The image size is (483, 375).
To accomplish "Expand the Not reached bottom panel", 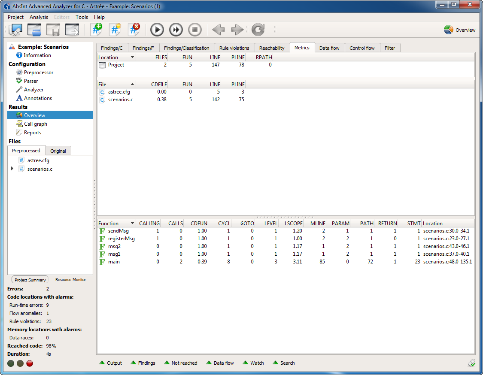I will click(181, 363).
